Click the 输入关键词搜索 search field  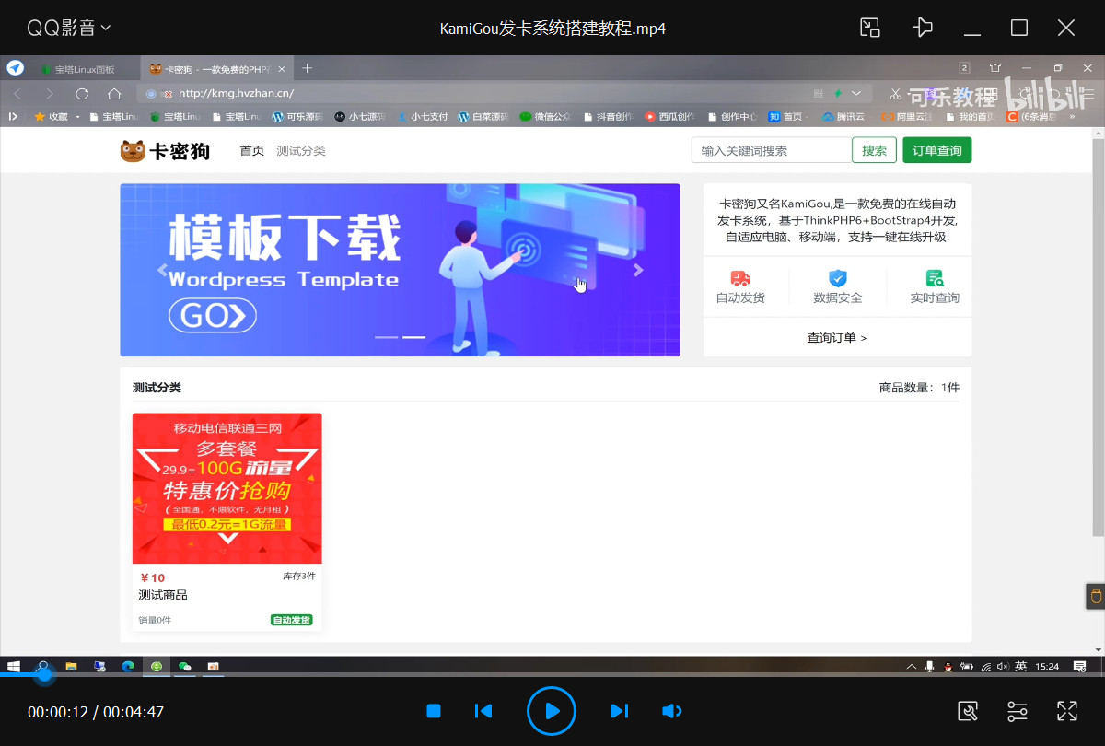[x=772, y=151]
